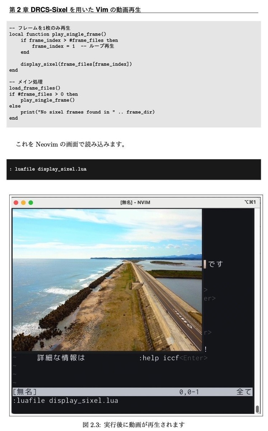Click the sentence 'これを Neovim の画面で読み込みます。'
Viewport: 268px width, 431px height.
point(71,144)
